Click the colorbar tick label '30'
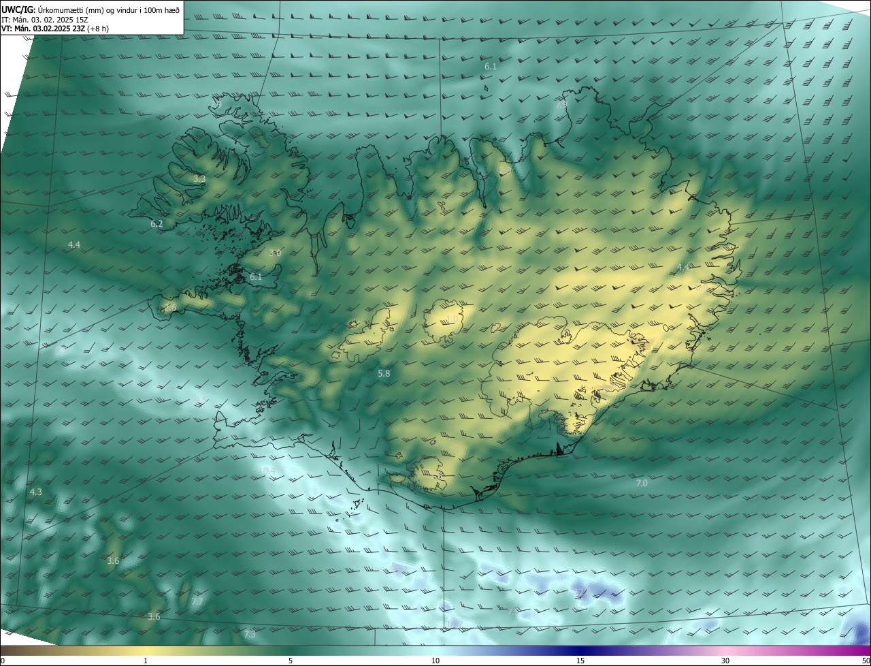871x666 pixels. point(725,661)
